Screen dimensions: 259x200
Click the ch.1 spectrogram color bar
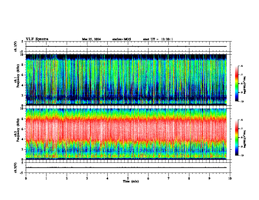click(x=237, y=84)
